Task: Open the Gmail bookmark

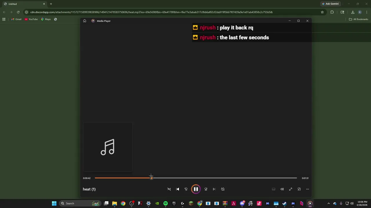Action: coord(16,19)
